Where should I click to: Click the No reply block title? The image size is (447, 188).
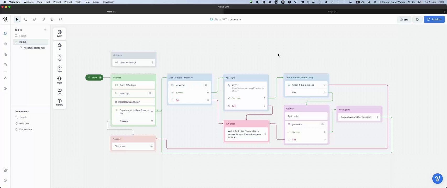tap(117, 139)
